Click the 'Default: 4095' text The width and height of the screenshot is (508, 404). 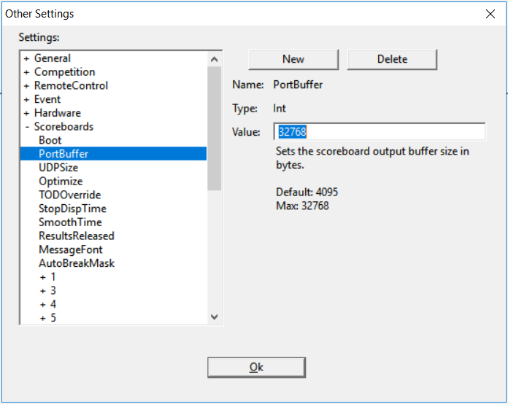click(307, 192)
